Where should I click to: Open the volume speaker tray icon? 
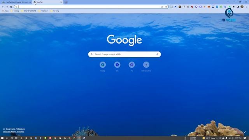pos(232,138)
